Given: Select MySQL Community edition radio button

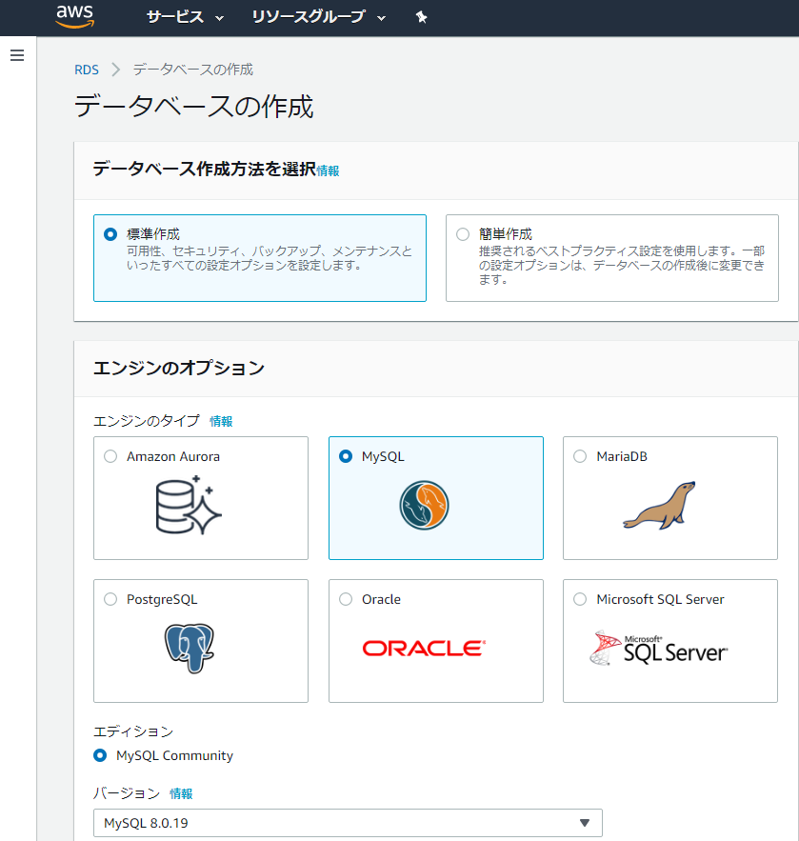Looking at the screenshot, I should pos(100,755).
